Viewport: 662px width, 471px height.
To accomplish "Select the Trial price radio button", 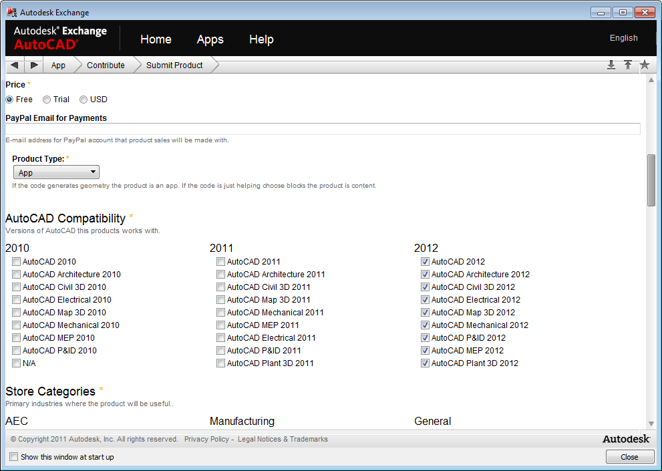I will coord(47,100).
